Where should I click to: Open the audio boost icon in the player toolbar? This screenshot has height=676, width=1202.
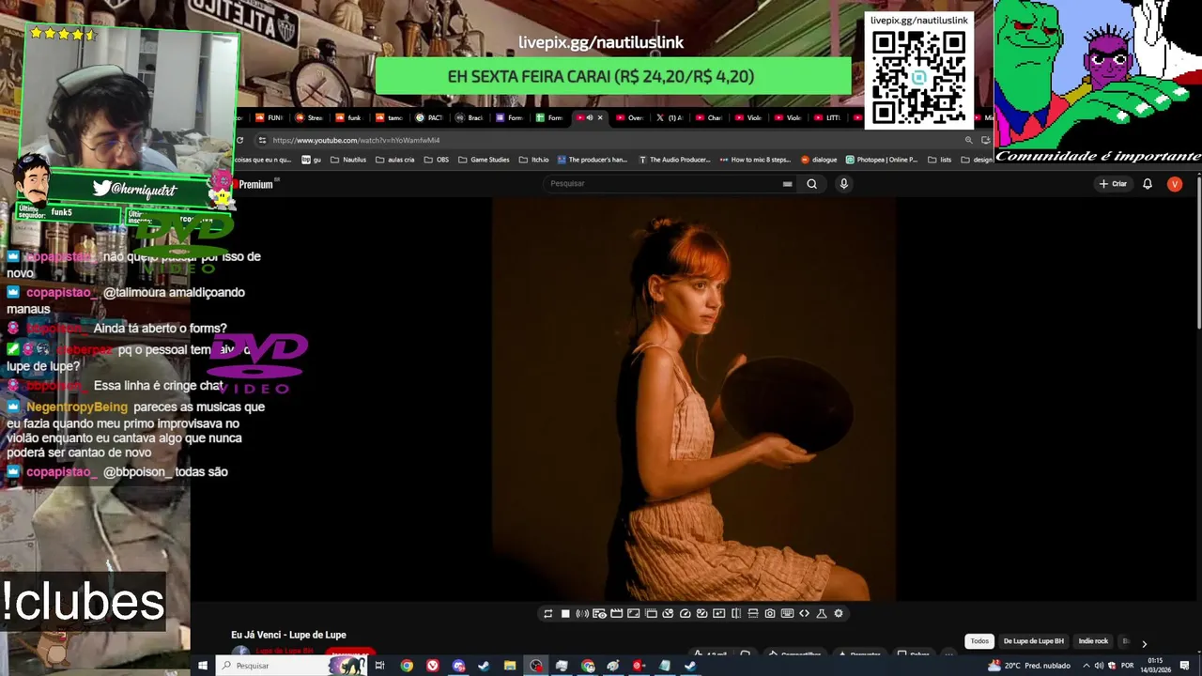[582, 613]
